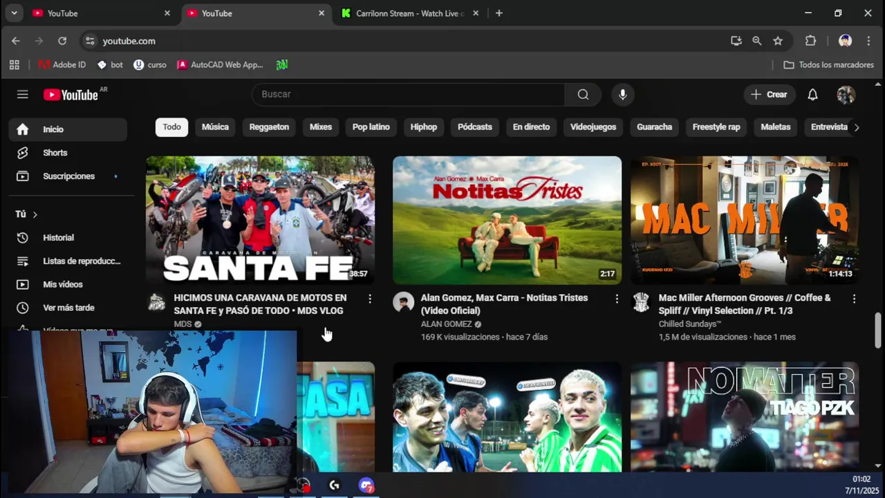Select the Maletas filter chip
The height and width of the screenshot is (498, 885).
[776, 127]
